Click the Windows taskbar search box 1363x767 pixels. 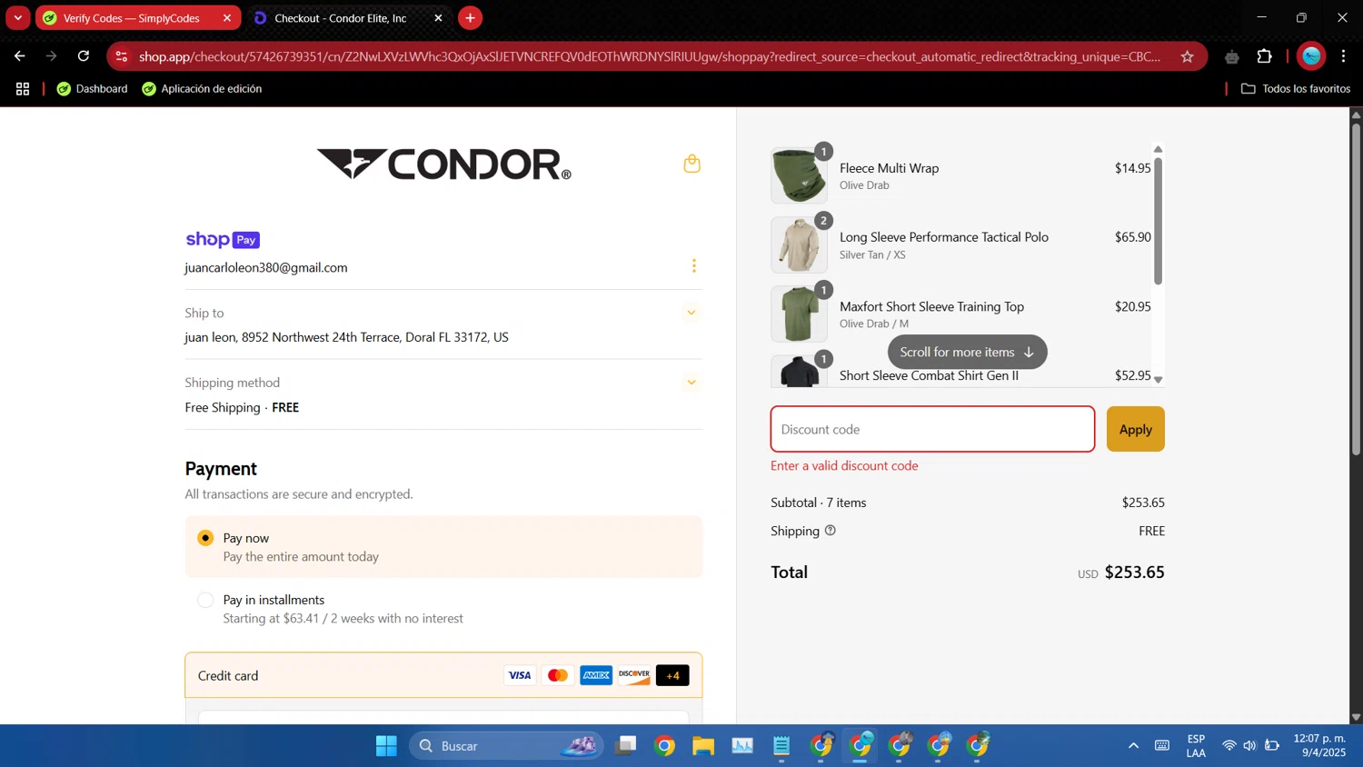[506, 746]
